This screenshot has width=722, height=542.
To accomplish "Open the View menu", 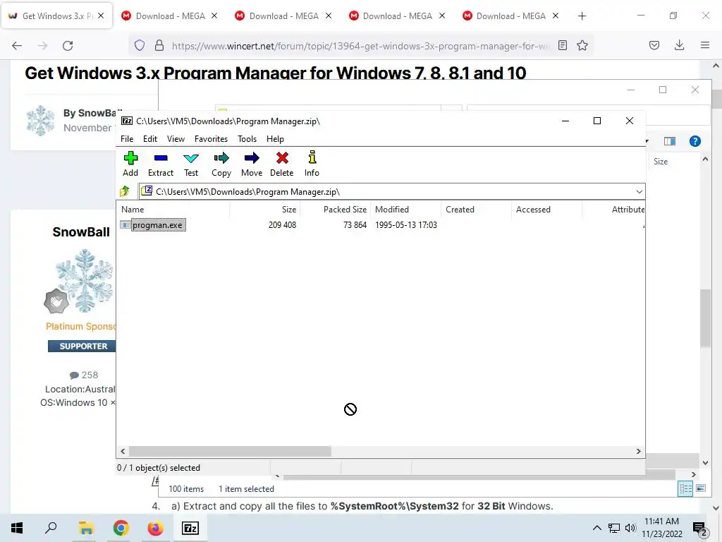I will [176, 139].
